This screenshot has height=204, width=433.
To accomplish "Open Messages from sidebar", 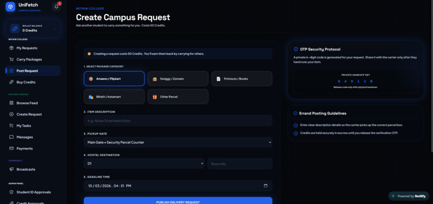I will [x=33, y=137].
